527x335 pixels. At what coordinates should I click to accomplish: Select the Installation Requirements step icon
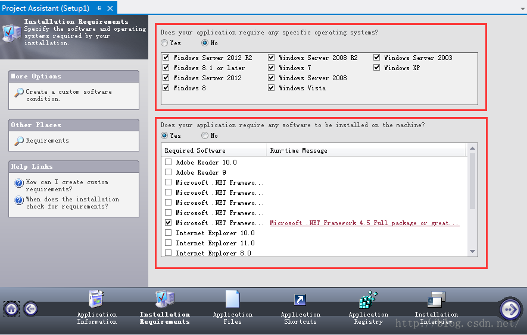pyautogui.click(x=165, y=299)
